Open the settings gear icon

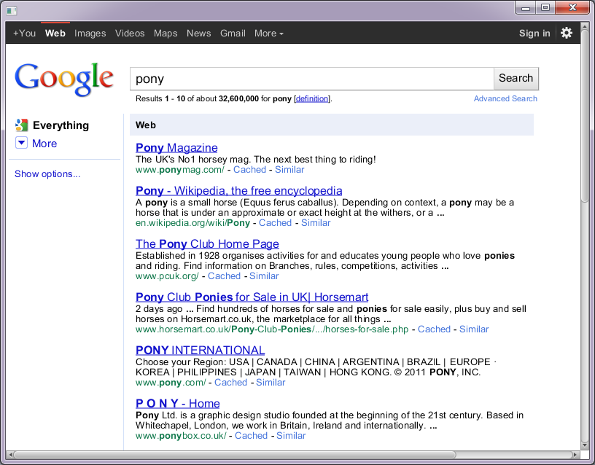(x=567, y=33)
